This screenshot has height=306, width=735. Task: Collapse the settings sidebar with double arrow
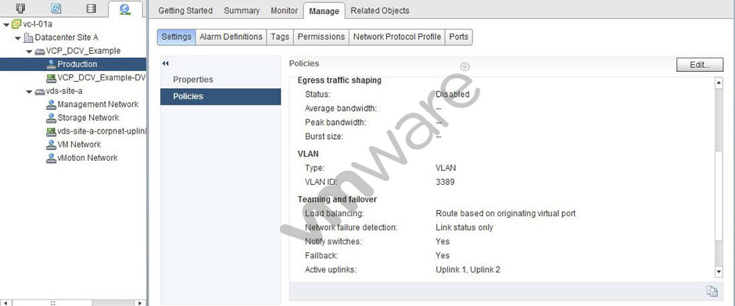[x=165, y=64]
